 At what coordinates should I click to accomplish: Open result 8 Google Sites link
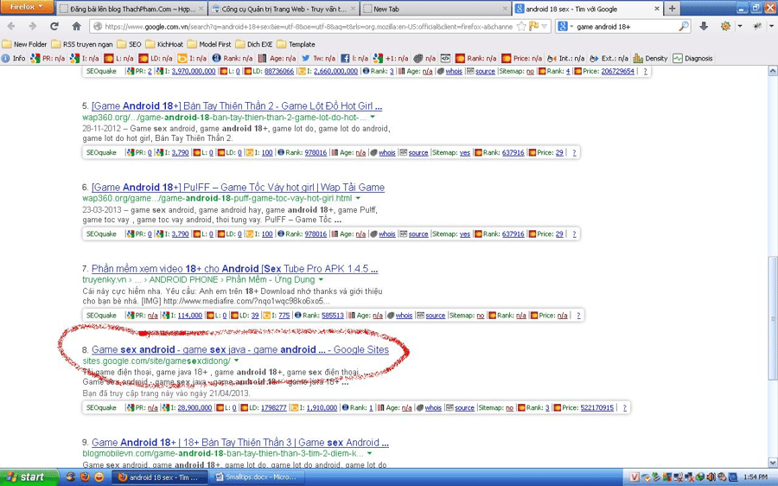click(x=240, y=349)
